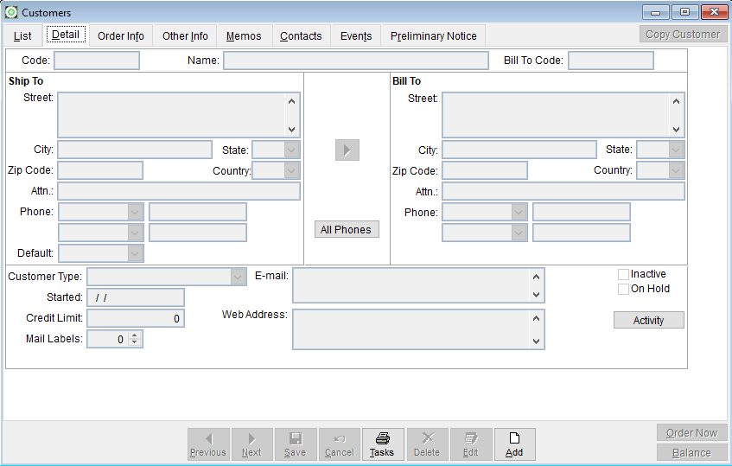Expand the Customer Type dropdown
The height and width of the screenshot is (466, 732).
coord(239,277)
